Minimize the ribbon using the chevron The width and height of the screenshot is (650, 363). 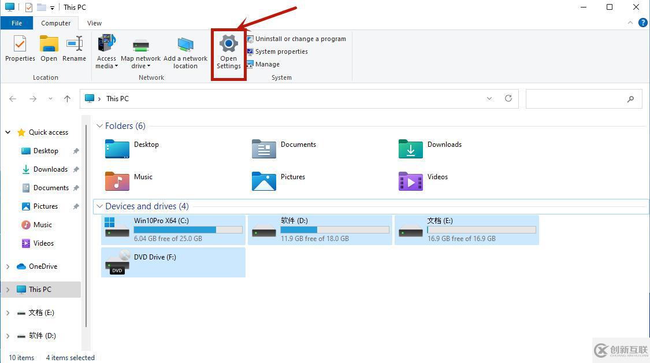tap(630, 23)
